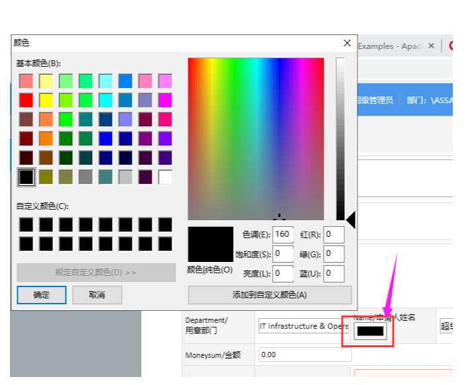The height and width of the screenshot is (385, 476).
Task: Select the black basic color swatch
Action: point(26,177)
